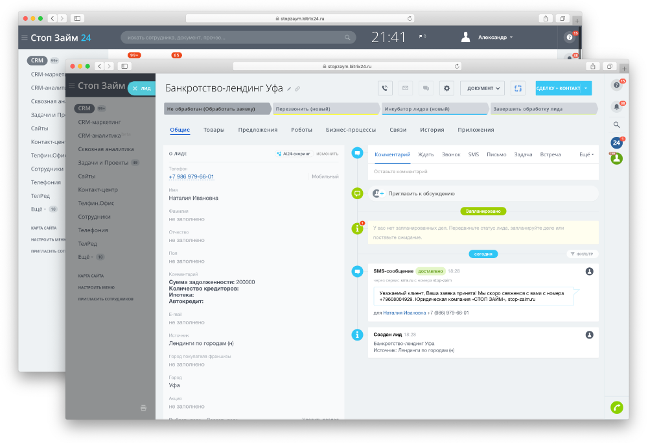The image size is (648, 443).
Task: Expand Ещё in the front left menu
Action: coord(86,257)
